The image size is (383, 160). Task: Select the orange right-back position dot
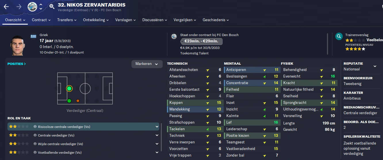[78, 101]
